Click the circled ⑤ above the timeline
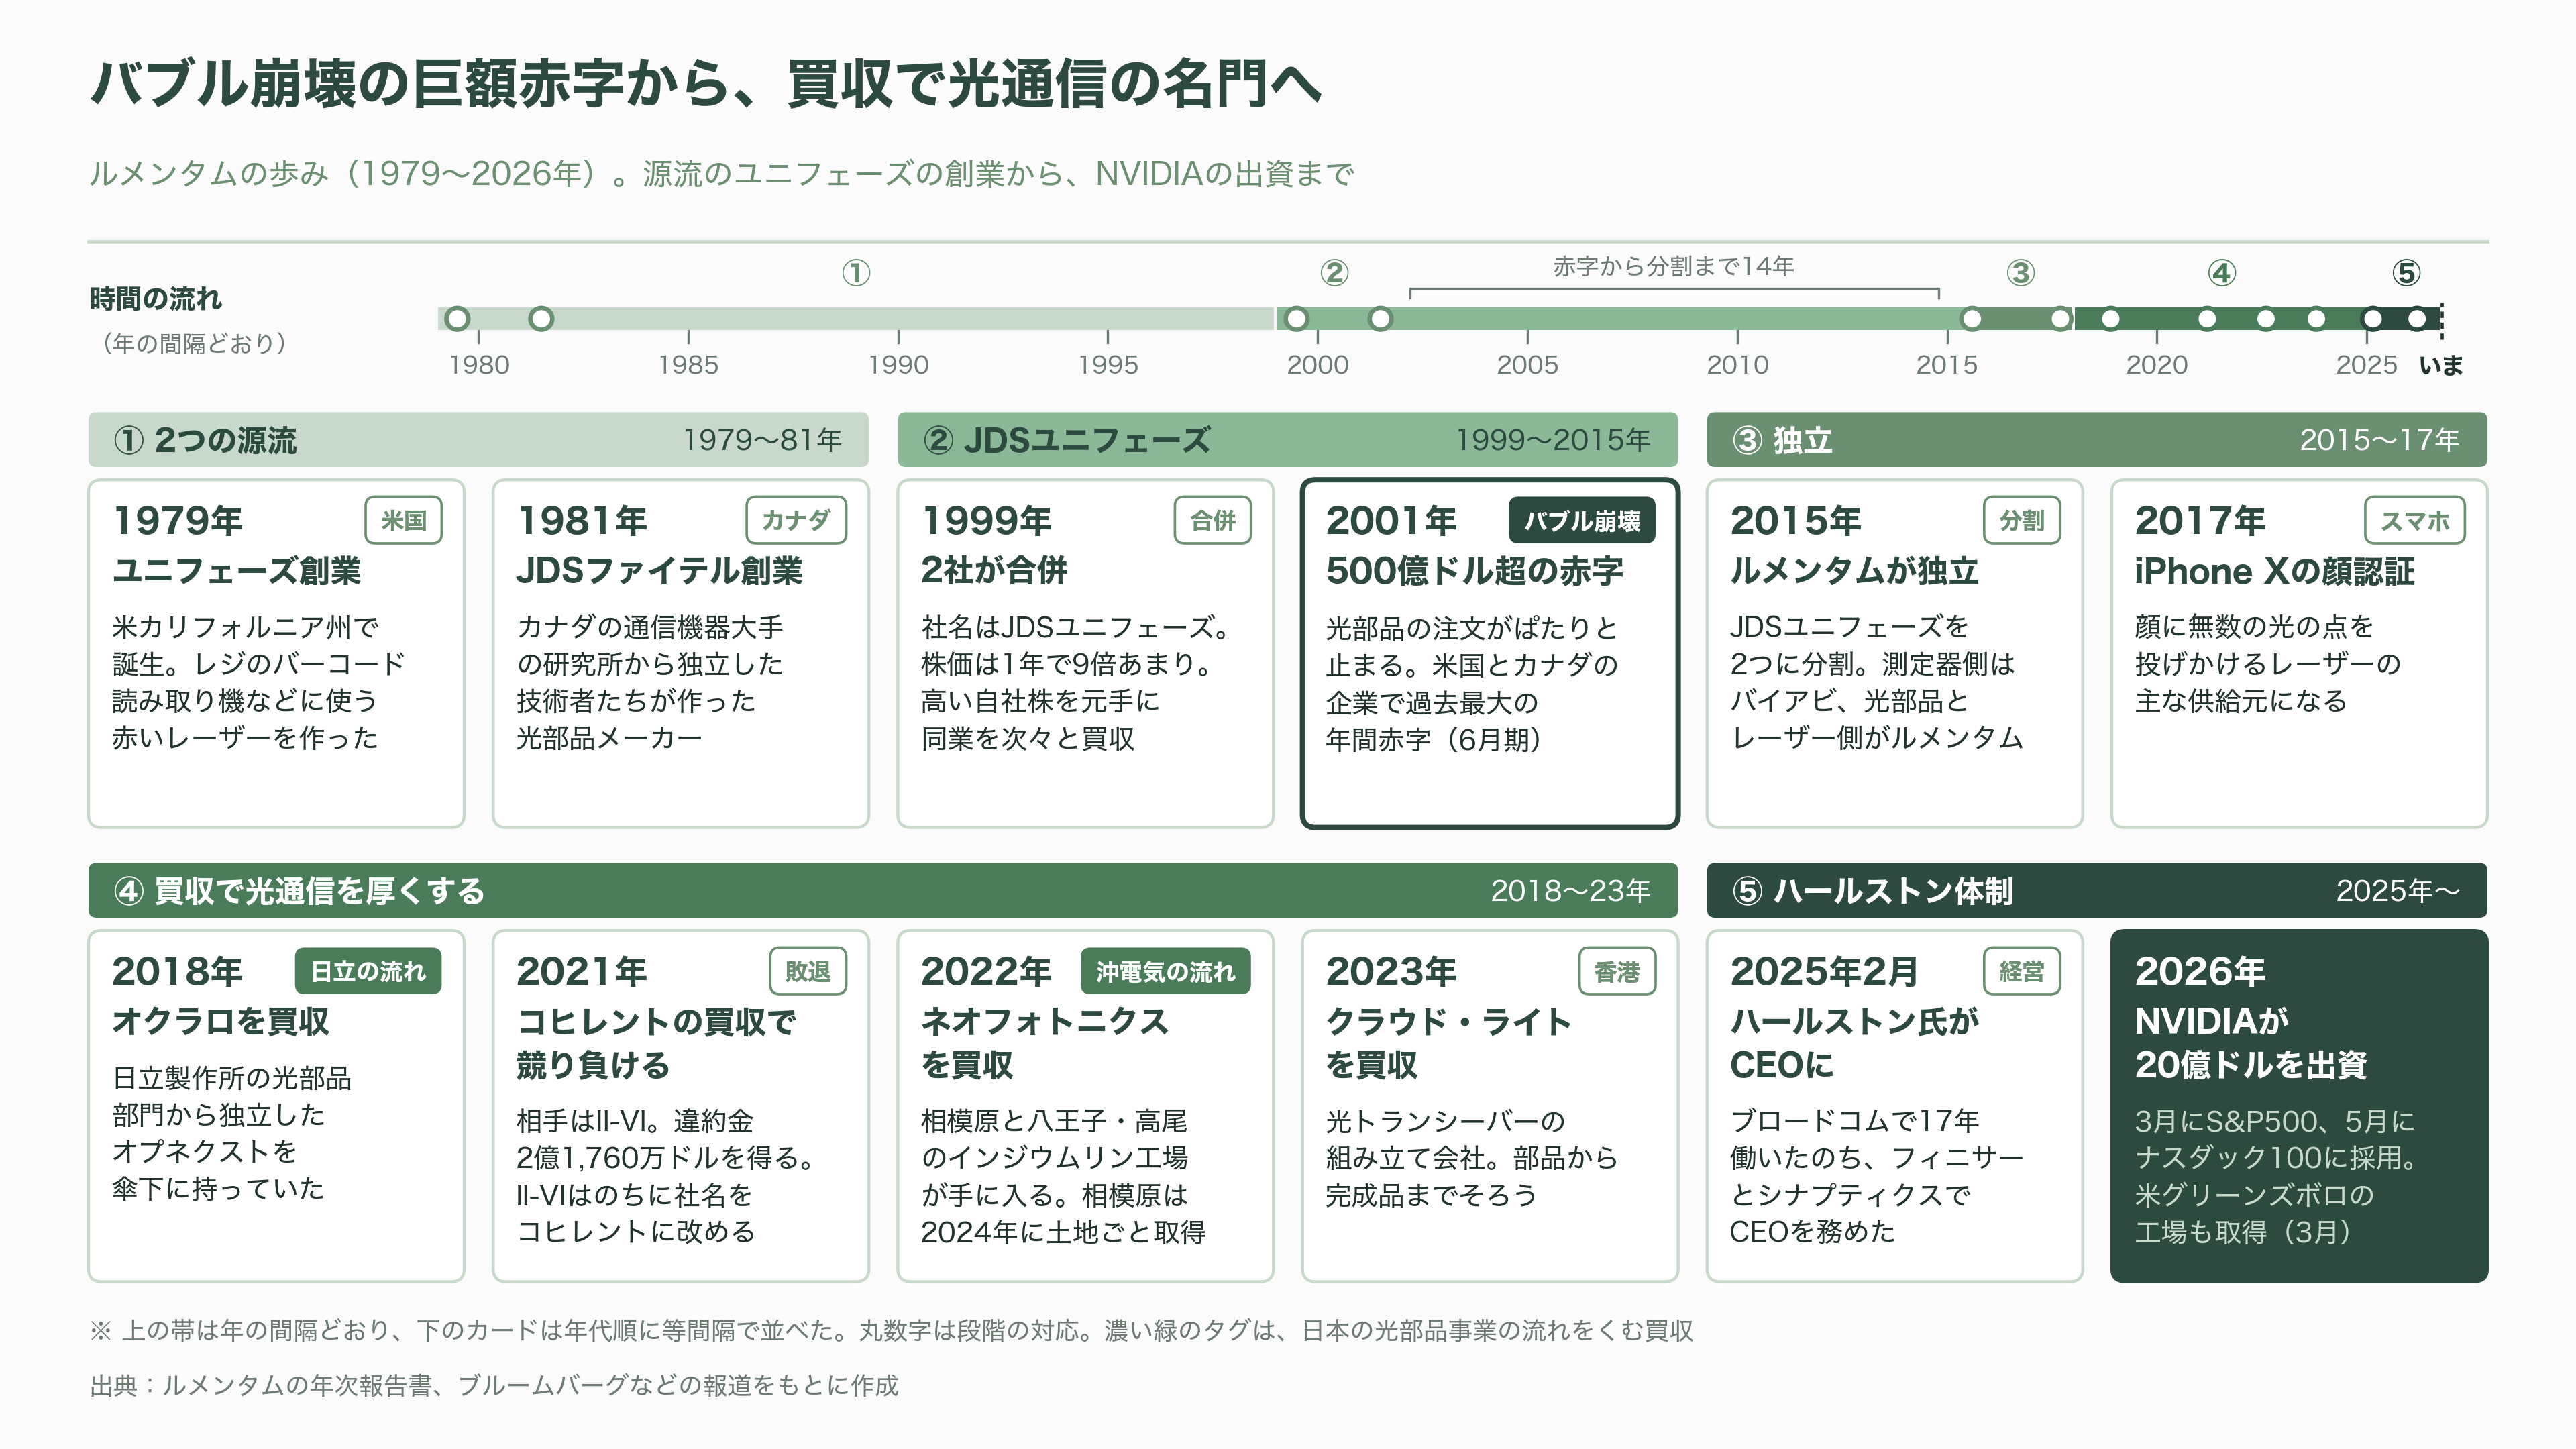The image size is (2576, 1449). [x=2405, y=273]
